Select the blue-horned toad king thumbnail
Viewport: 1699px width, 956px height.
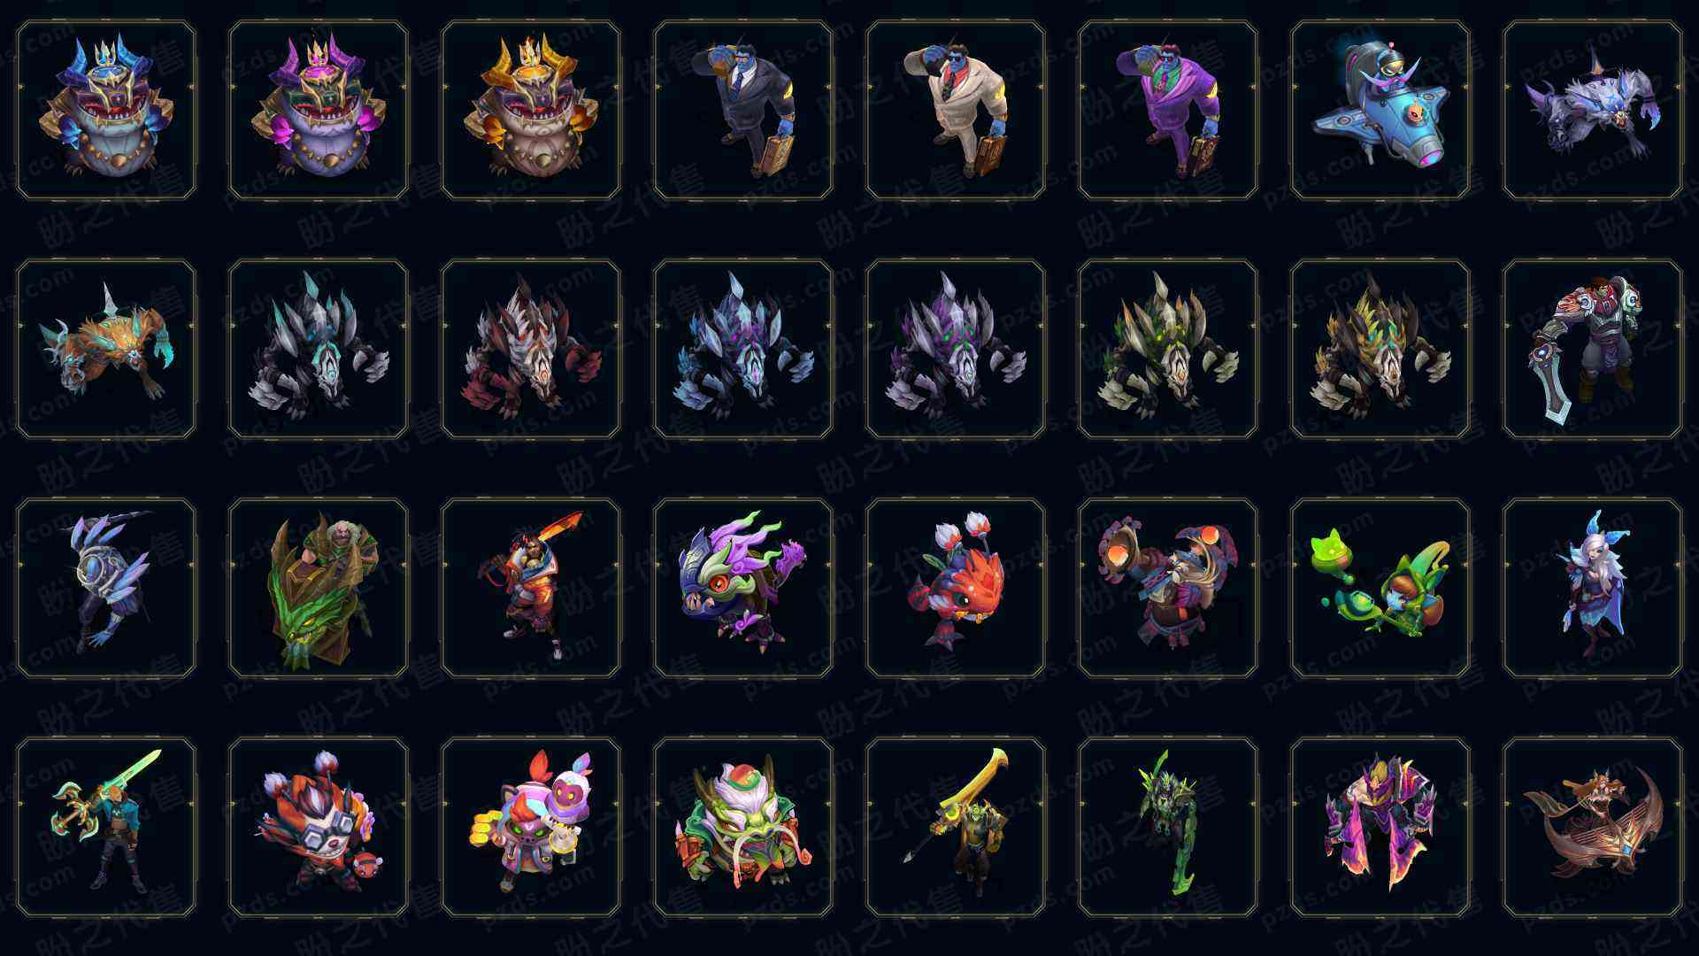106,110
